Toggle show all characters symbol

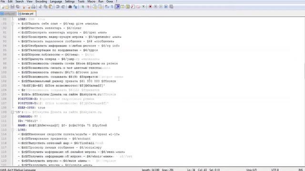[x=112, y=7]
